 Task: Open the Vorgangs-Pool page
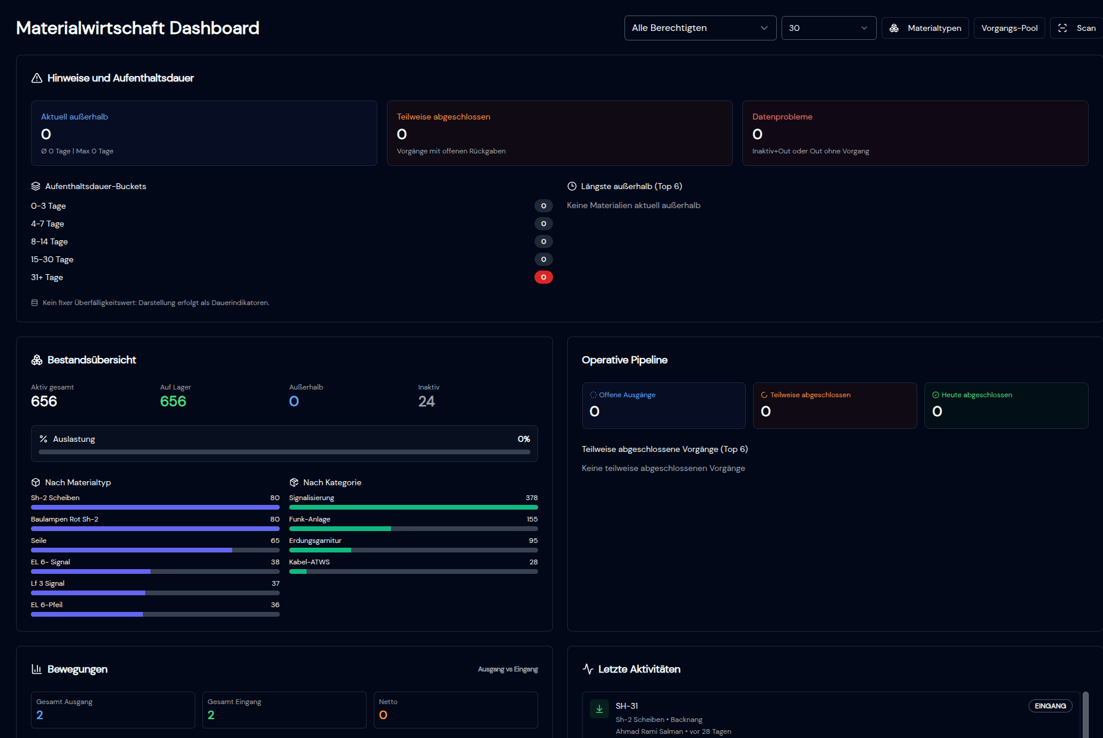point(1009,28)
